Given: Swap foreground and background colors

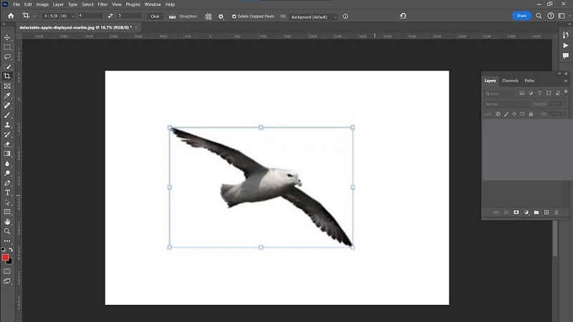Looking at the screenshot, I should [11, 250].
